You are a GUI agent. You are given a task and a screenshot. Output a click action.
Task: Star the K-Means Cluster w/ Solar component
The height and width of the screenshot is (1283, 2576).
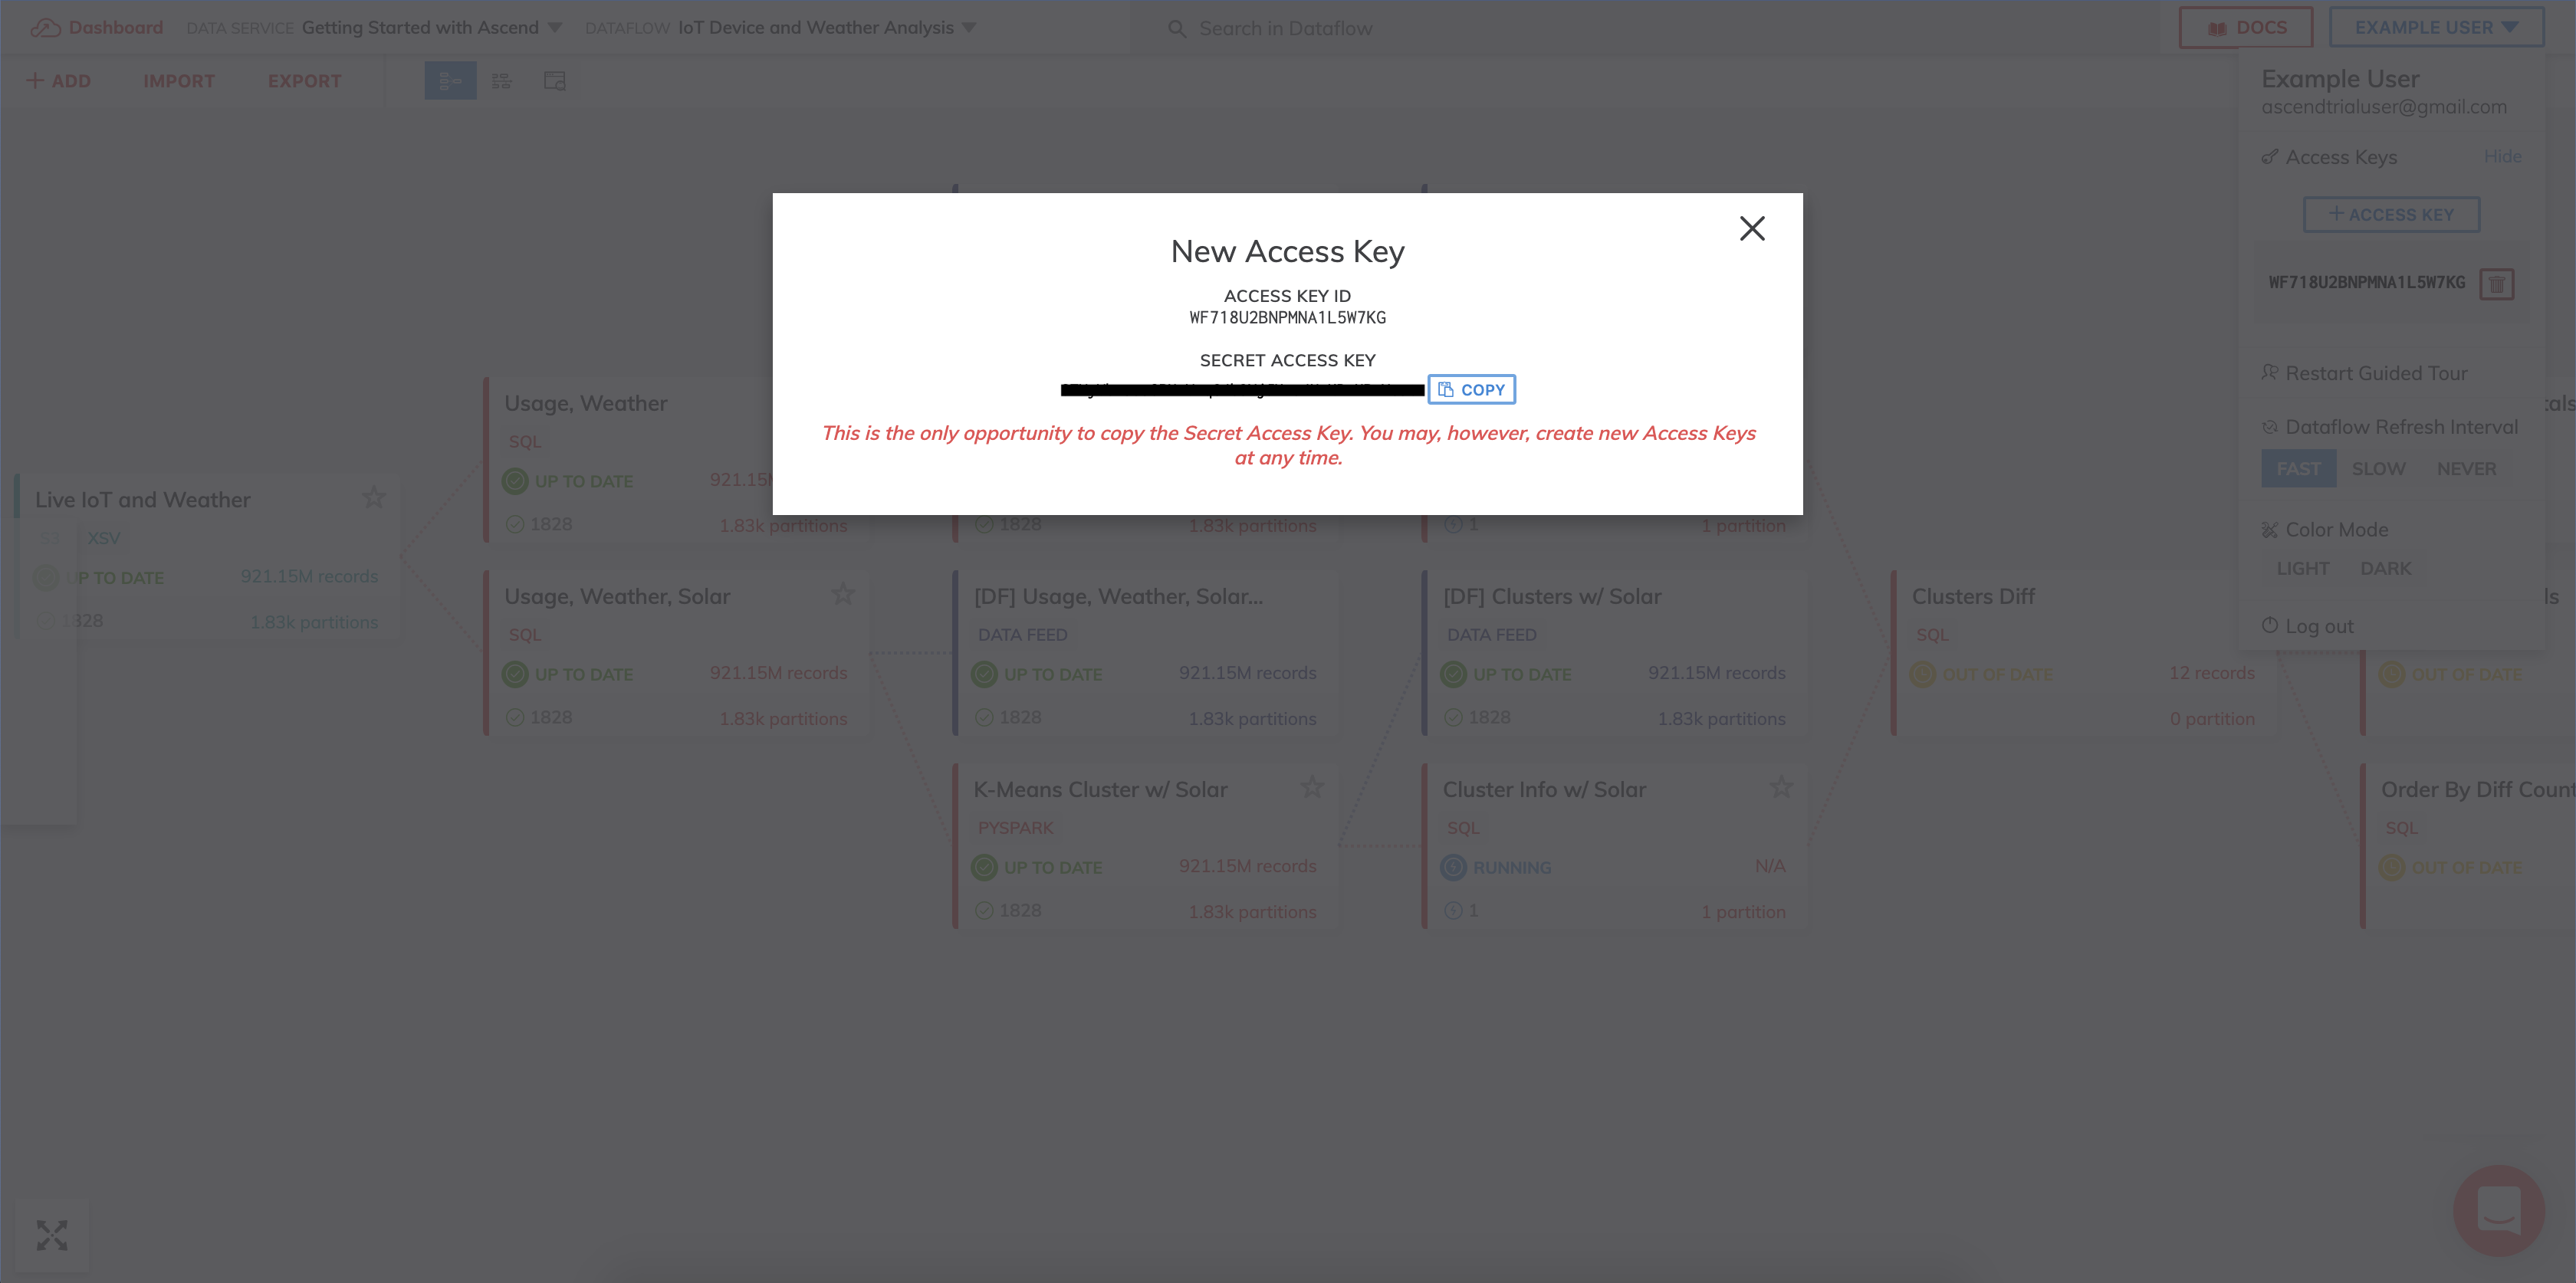coord(1312,787)
